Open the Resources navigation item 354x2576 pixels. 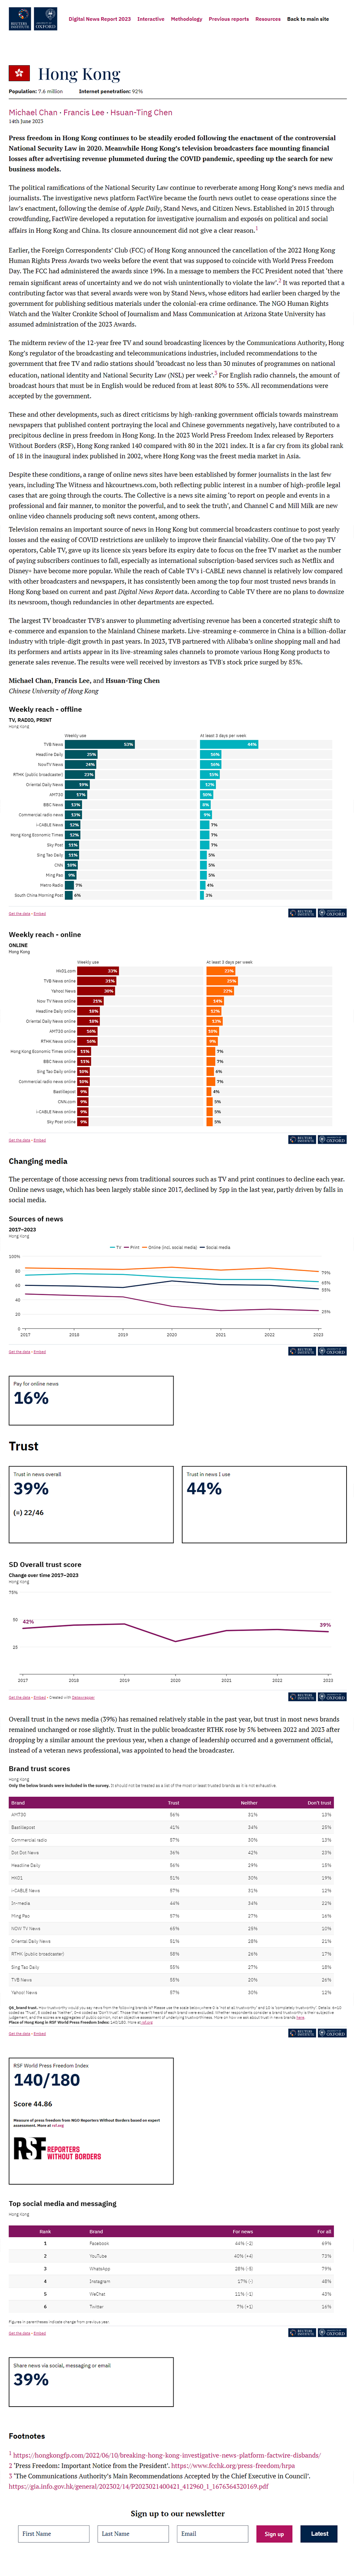tap(268, 19)
